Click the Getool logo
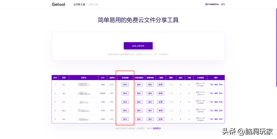This screenshot has width=277, height=139. point(58,4)
